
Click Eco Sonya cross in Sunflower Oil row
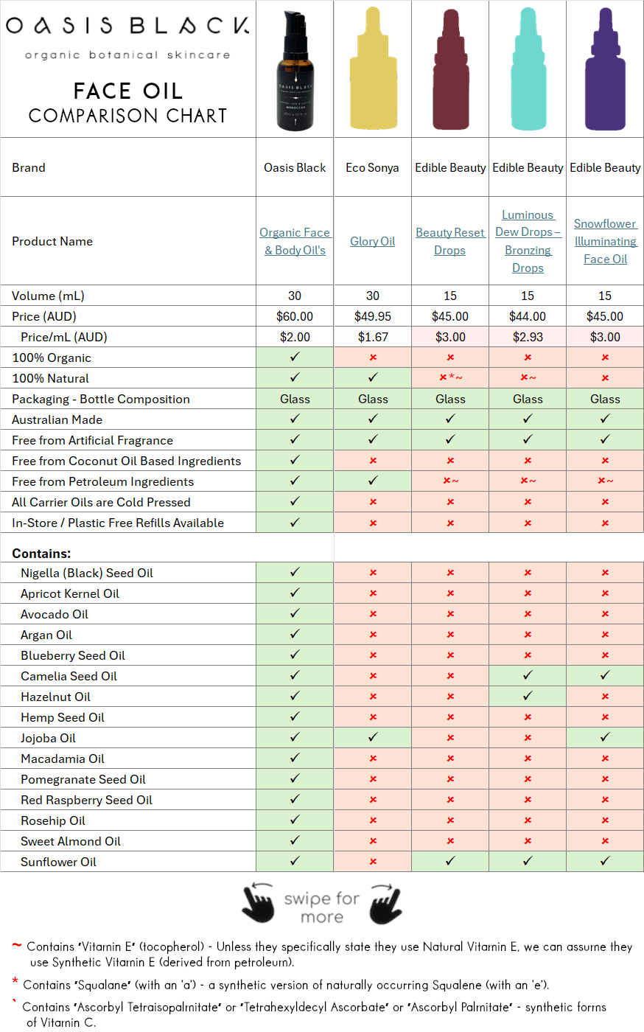pos(373,862)
